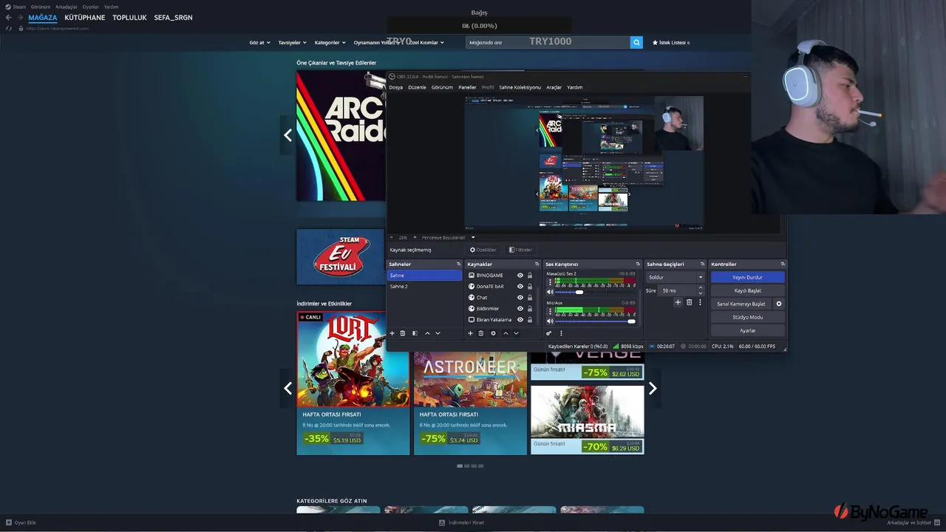Add a new source in Kaynaklar
Viewport: 946px width, 532px height.
(470, 333)
